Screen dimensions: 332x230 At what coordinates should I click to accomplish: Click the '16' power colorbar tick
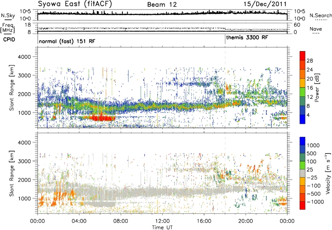(x=310, y=88)
